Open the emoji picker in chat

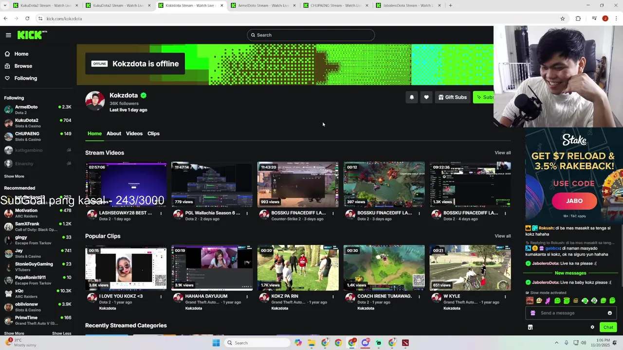[610, 313]
